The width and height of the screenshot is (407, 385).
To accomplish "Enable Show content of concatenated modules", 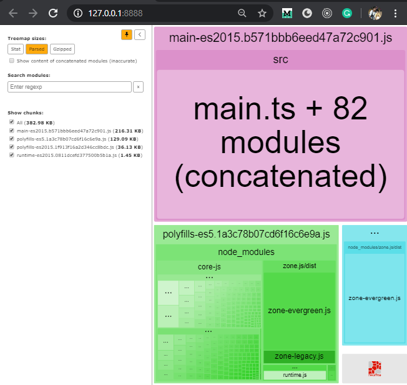I will point(12,61).
